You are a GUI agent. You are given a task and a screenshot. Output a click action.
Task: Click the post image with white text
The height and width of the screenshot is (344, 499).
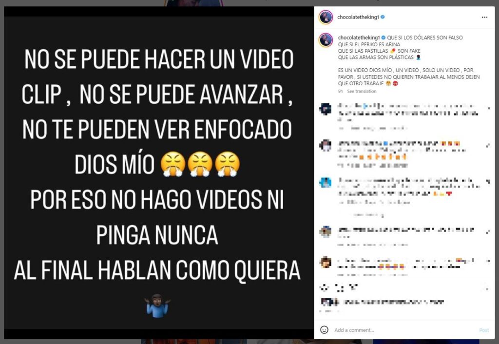tap(158, 173)
